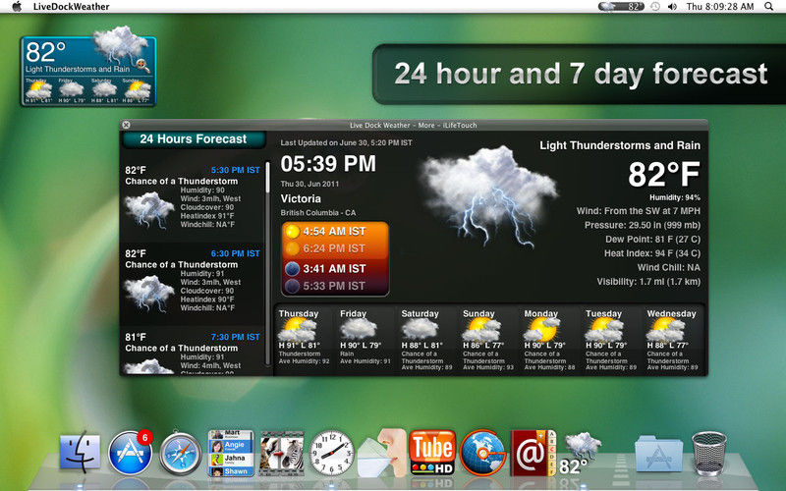Image resolution: width=786 pixels, height=491 pixels.
Task: Open the globe browser icon in dock
Action: [x=482, y=453]
